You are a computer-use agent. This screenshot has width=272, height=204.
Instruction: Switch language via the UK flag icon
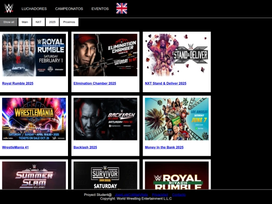click(121, 9)
